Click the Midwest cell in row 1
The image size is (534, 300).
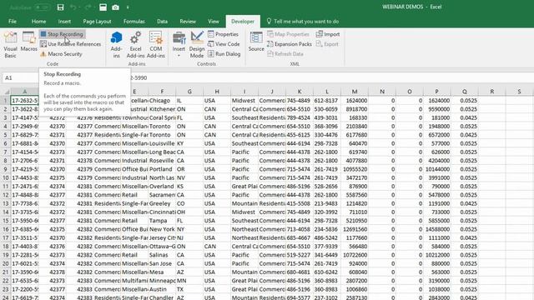244,101
